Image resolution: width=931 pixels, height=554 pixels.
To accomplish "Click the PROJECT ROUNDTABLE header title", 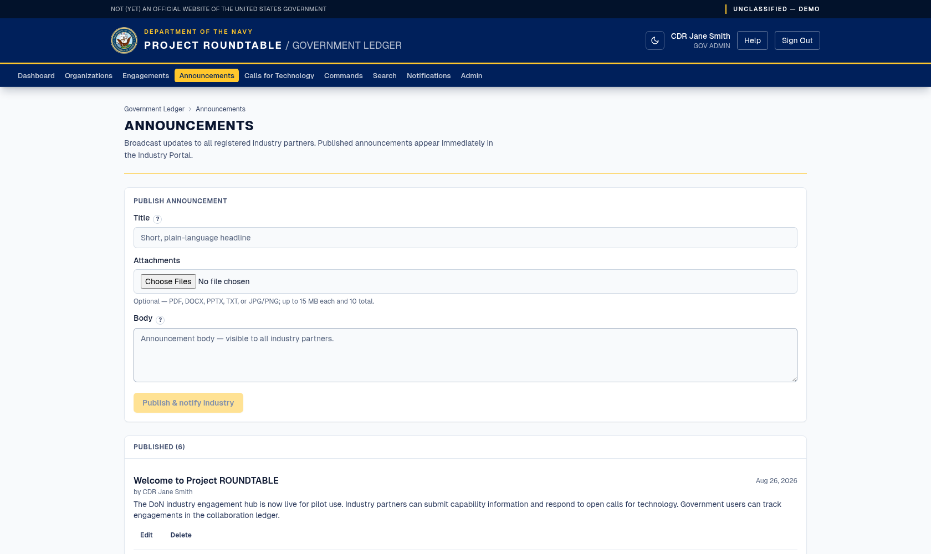I will 213,45.
